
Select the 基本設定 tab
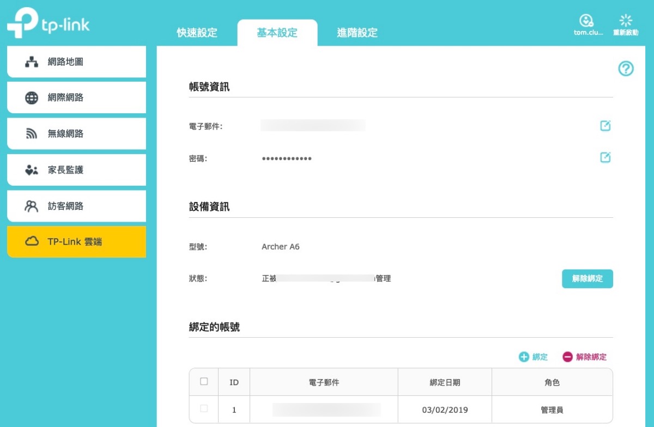tap(277, 33)
